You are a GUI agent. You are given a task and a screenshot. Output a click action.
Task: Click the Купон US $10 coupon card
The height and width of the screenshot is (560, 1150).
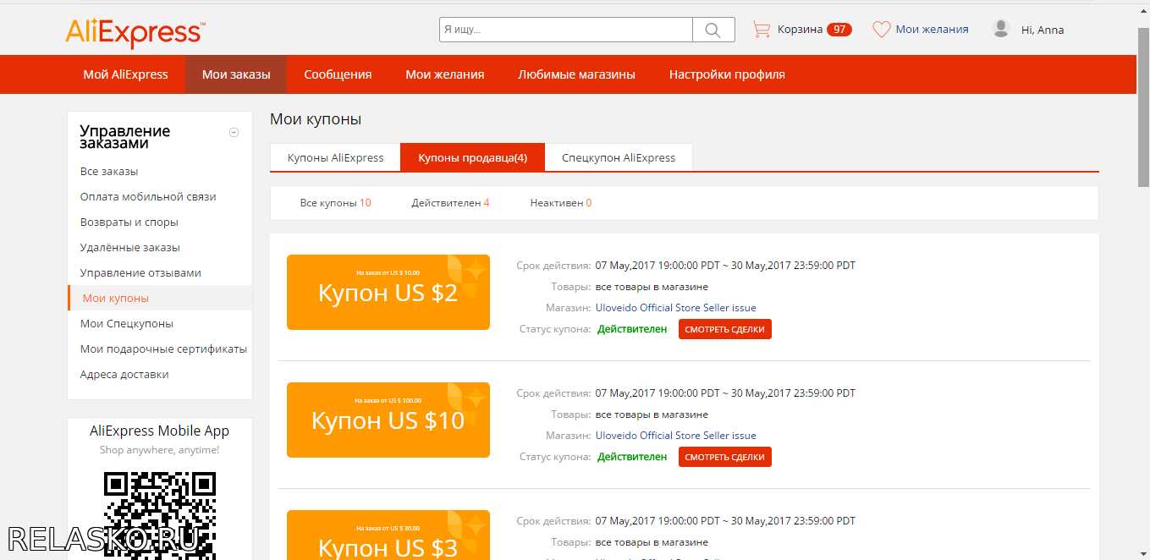point(388,420)
